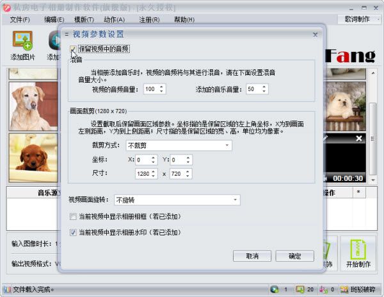Click the 取消 button
The width and height of the screenshot is (384, 297).
click(x=252, y=256)
